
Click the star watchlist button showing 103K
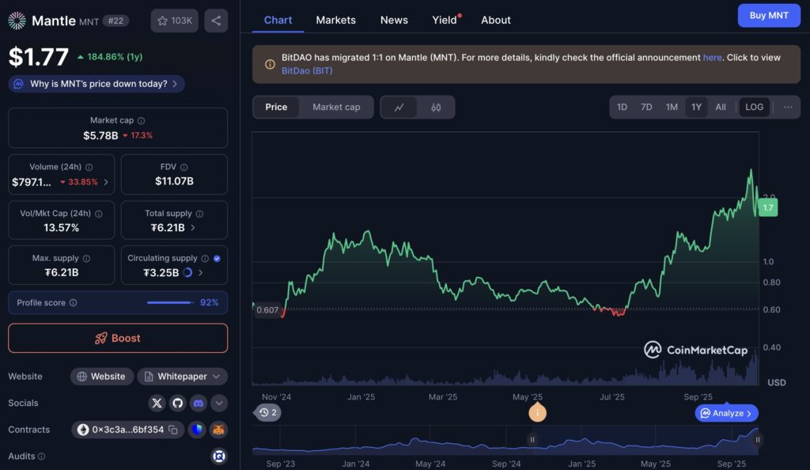click(x=174, y=21)
